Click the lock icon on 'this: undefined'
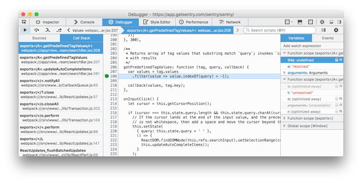Viewport: 362px width, 183px height. 337,60
